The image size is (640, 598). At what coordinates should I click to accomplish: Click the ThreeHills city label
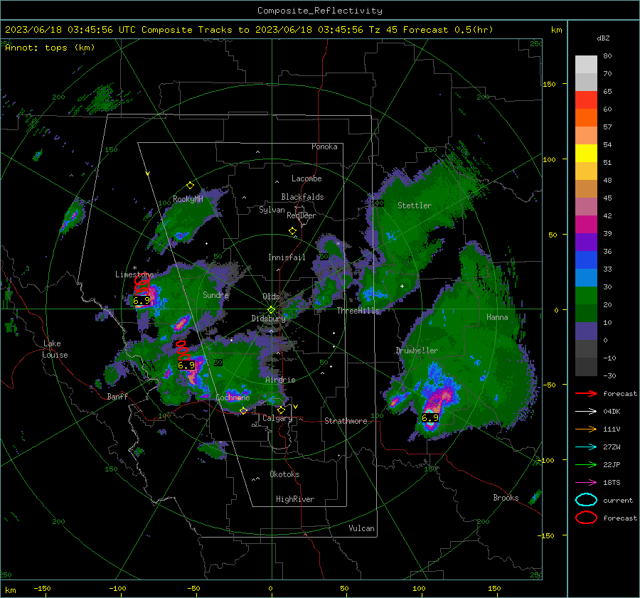pyautogui.click(x=358, y=311)
